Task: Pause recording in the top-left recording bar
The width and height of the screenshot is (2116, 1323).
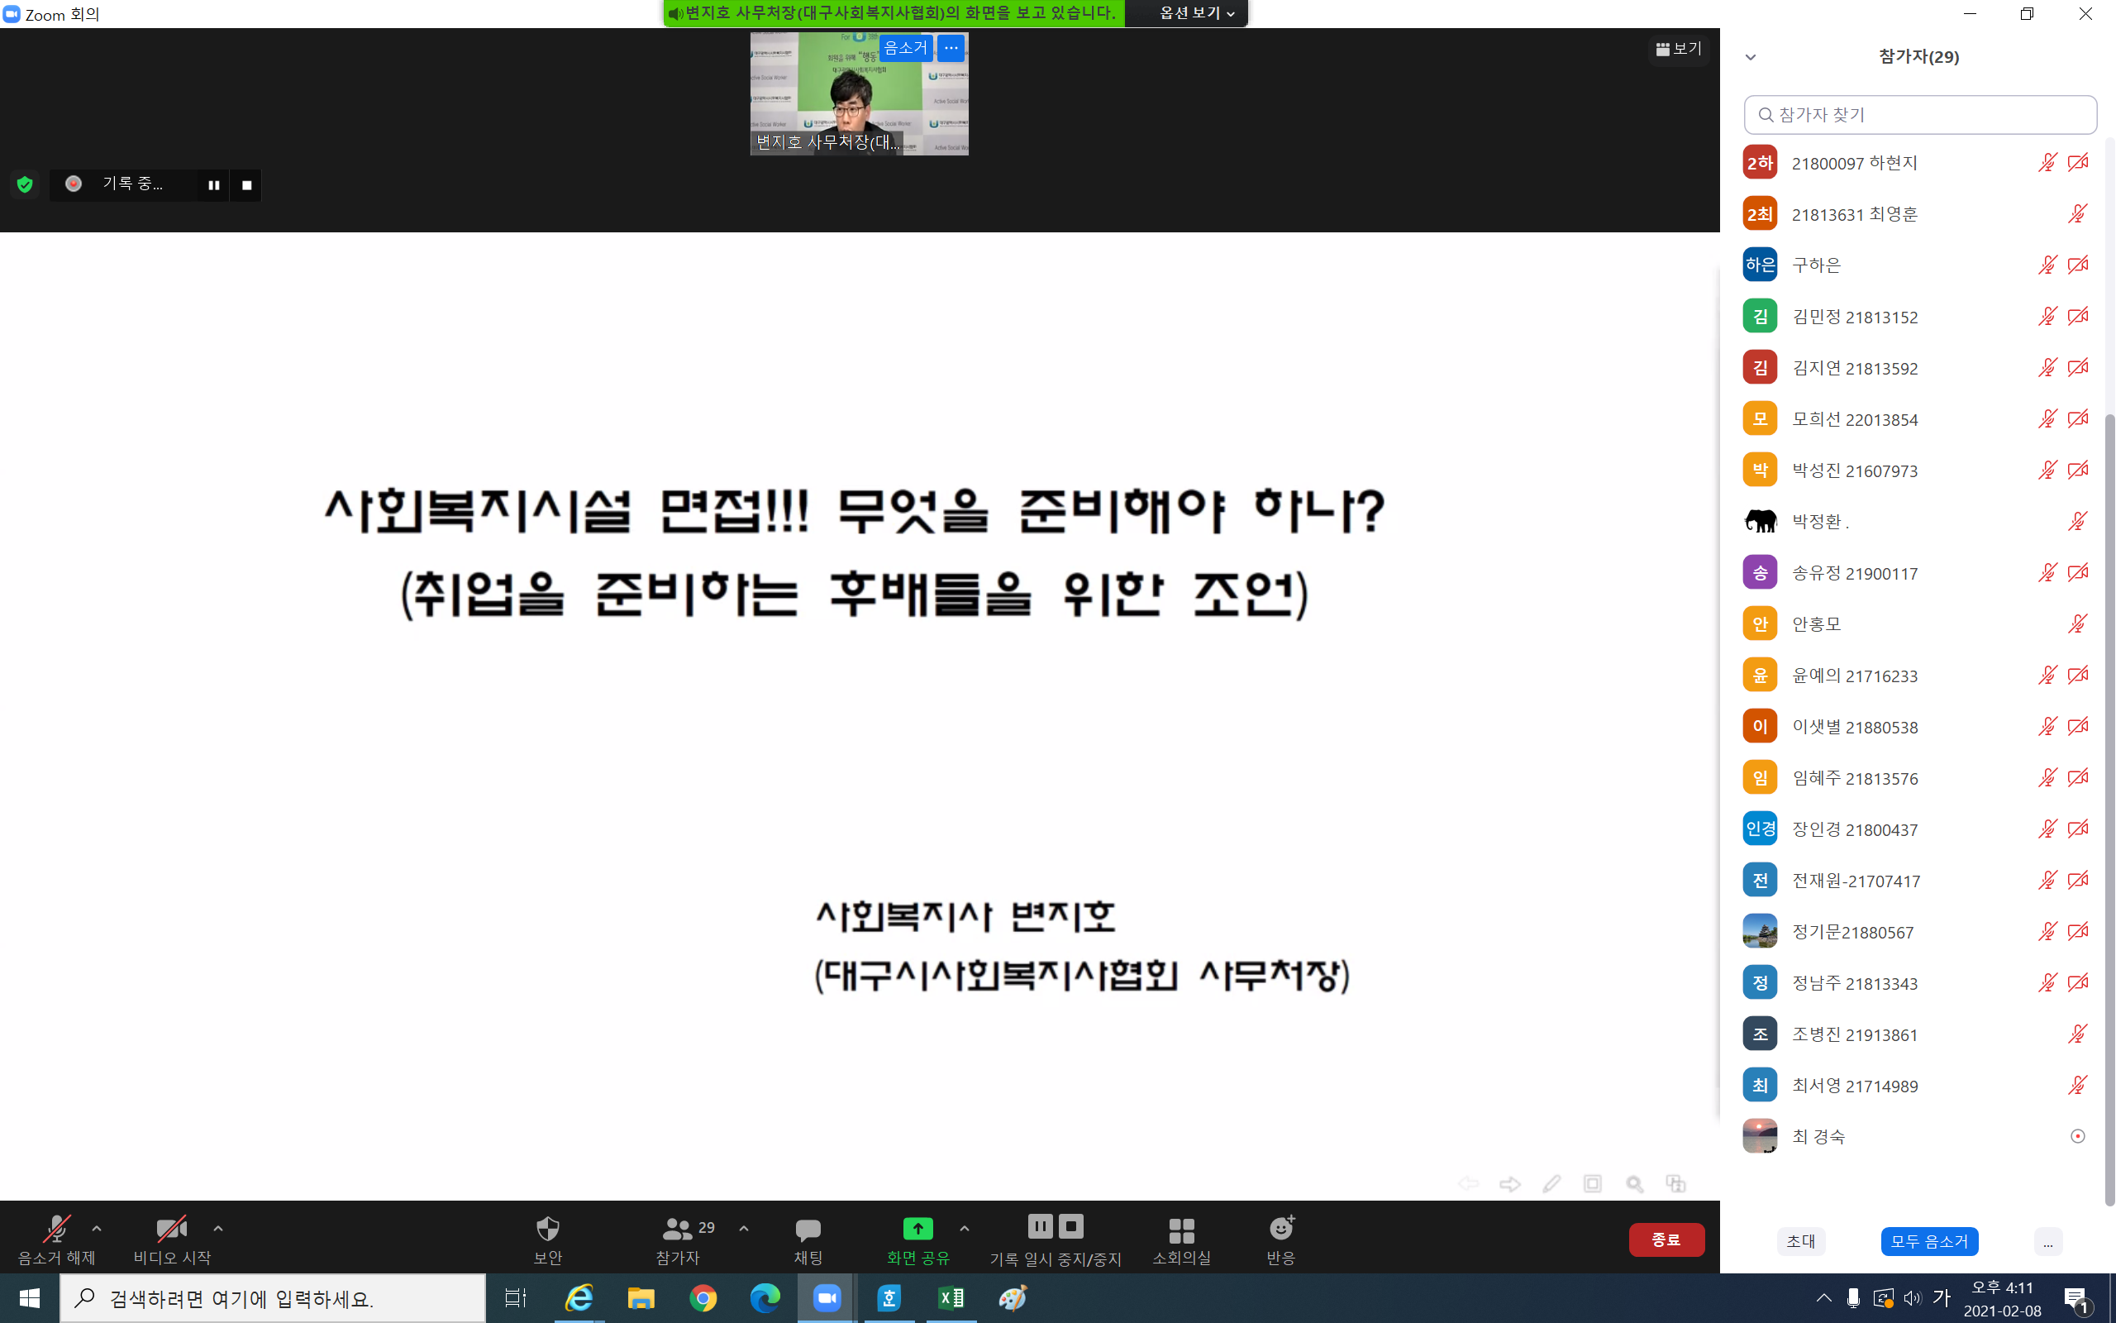Action: (213, 184)
